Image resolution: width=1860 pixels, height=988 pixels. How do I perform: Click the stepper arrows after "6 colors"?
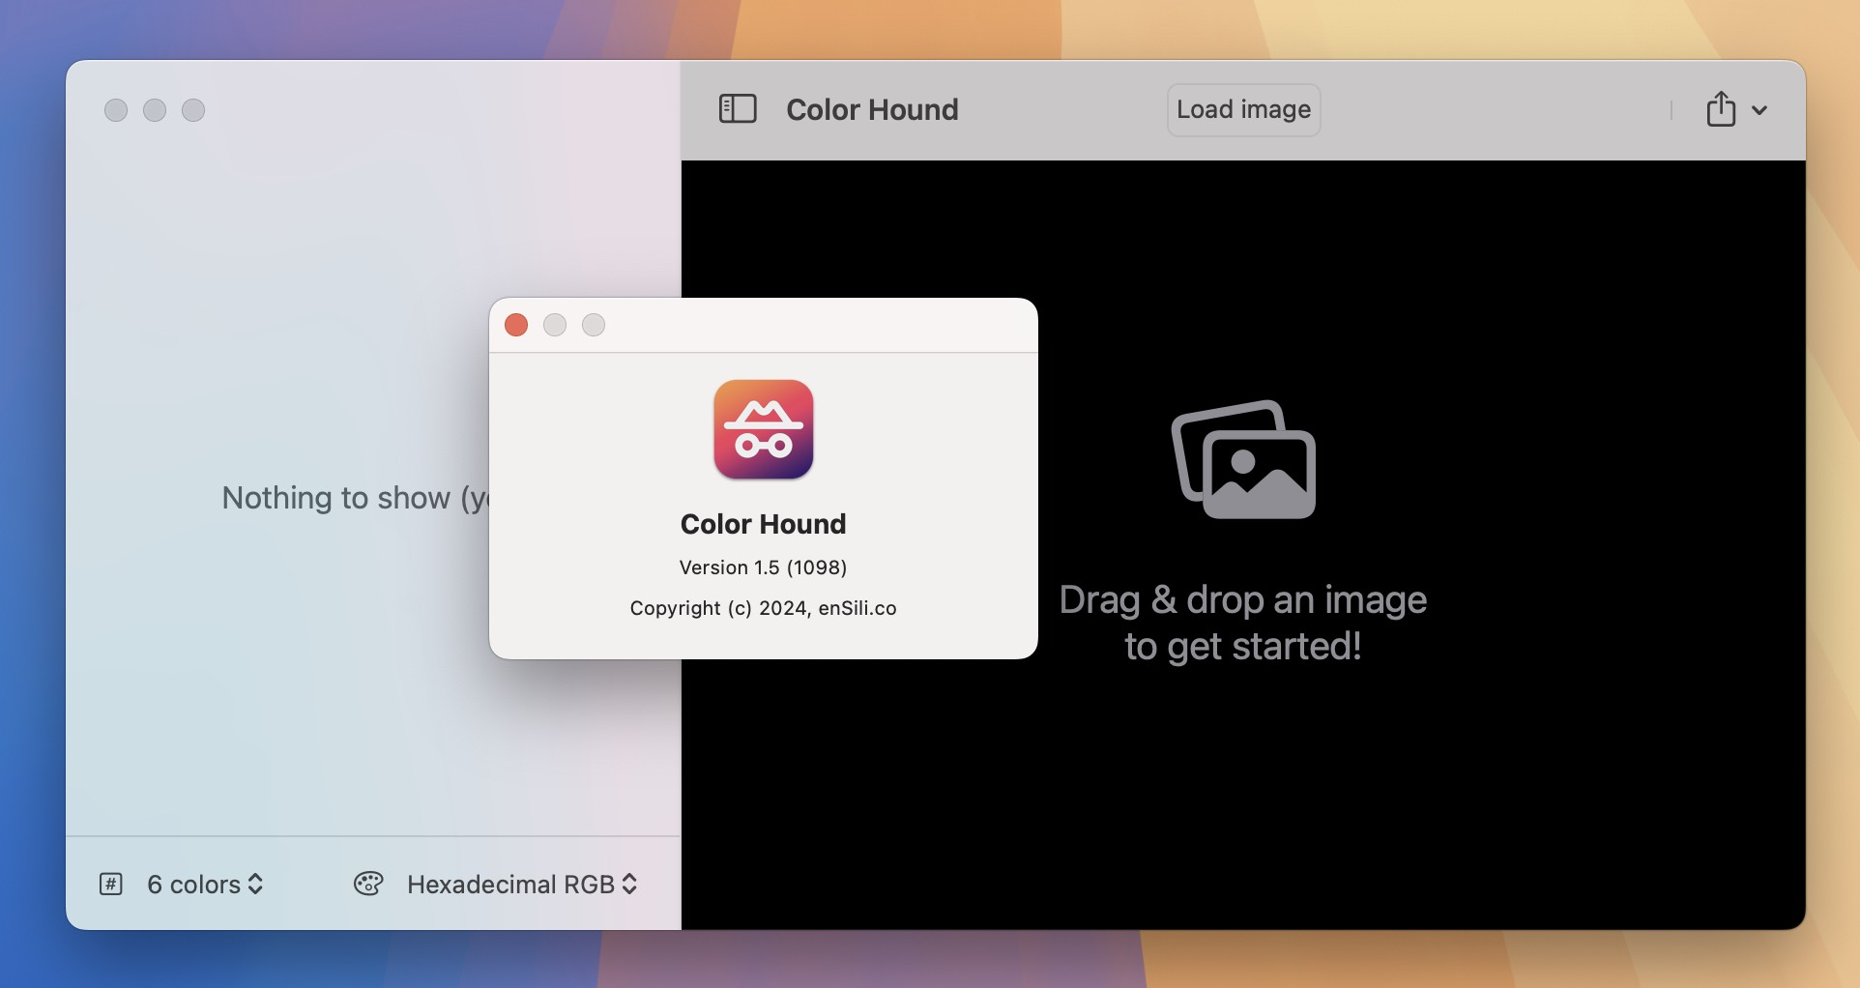(x=255, y=883)
